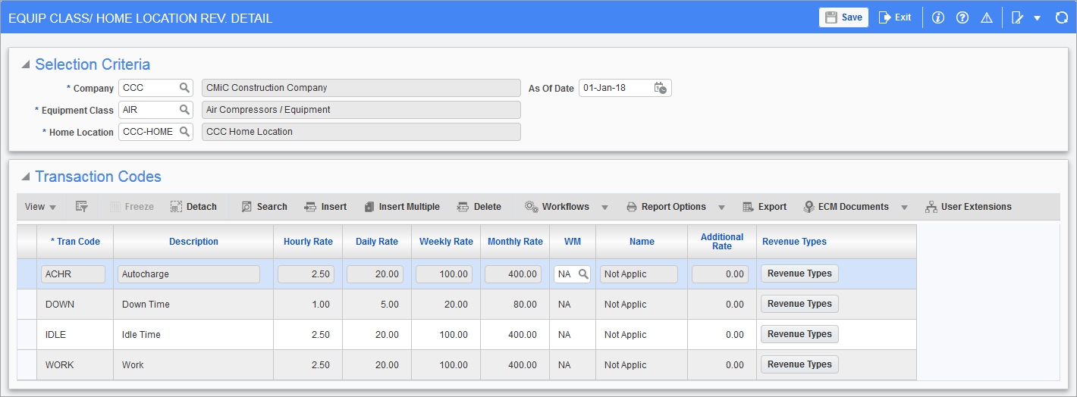Click Insert Multiple in the toolbar
Image resolution: width=1077 pixels, height=397 pixels.
[401, 207]
